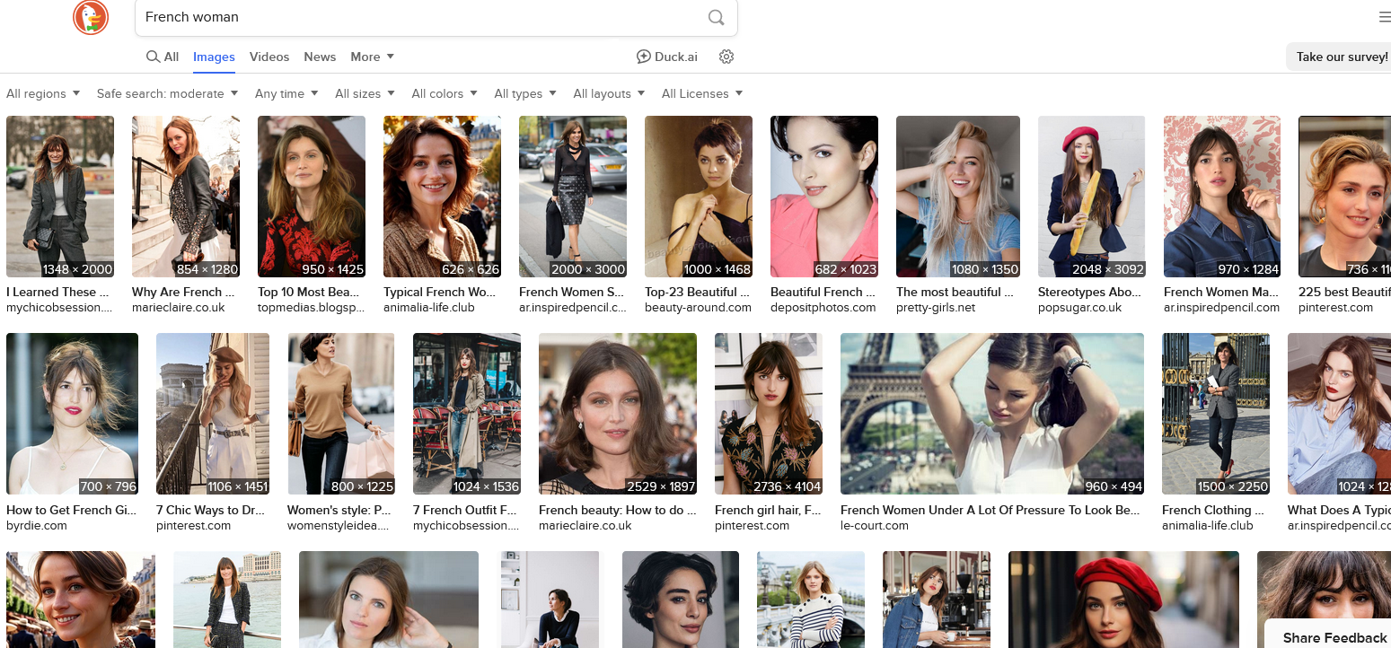Switch to the News tab

click(320, 57)
